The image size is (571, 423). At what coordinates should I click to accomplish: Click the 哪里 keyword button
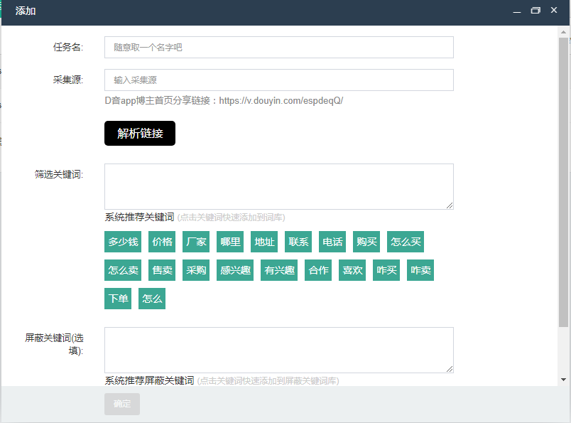(x=229, y=242)
